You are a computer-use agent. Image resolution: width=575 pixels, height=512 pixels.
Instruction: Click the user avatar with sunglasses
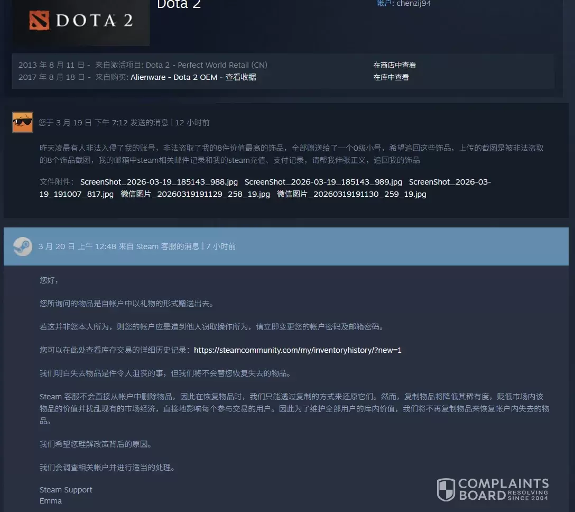coord(23,122)
